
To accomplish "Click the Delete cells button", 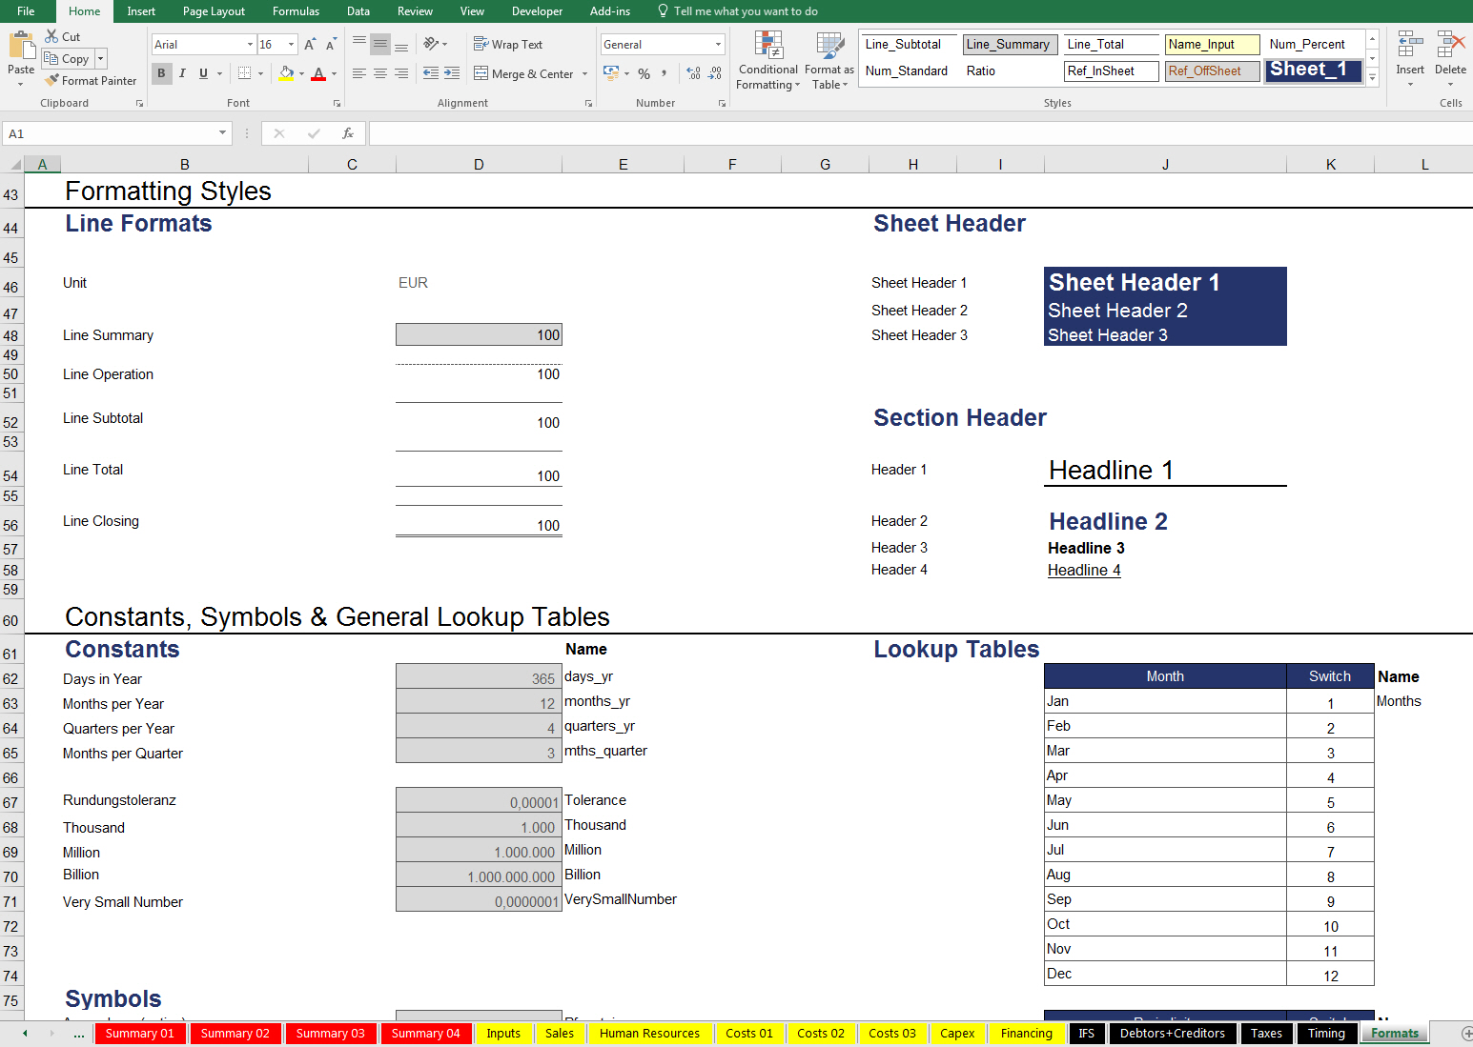I will [x=1450, y=57].
